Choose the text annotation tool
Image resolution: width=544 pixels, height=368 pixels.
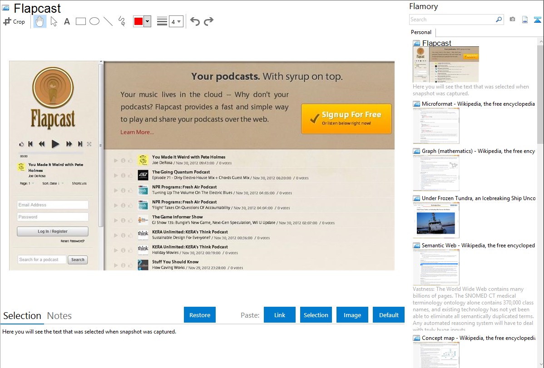tap(67, 21)
